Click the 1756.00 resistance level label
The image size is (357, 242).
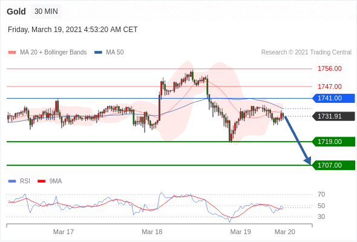[x=330, y=68]
